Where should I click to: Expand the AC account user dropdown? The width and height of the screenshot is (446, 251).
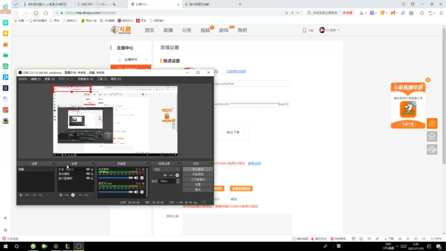click(x=338, y=30)
